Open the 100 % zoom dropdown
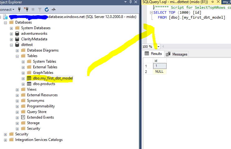Screen dimensions: 231x149 pos(158,47)
